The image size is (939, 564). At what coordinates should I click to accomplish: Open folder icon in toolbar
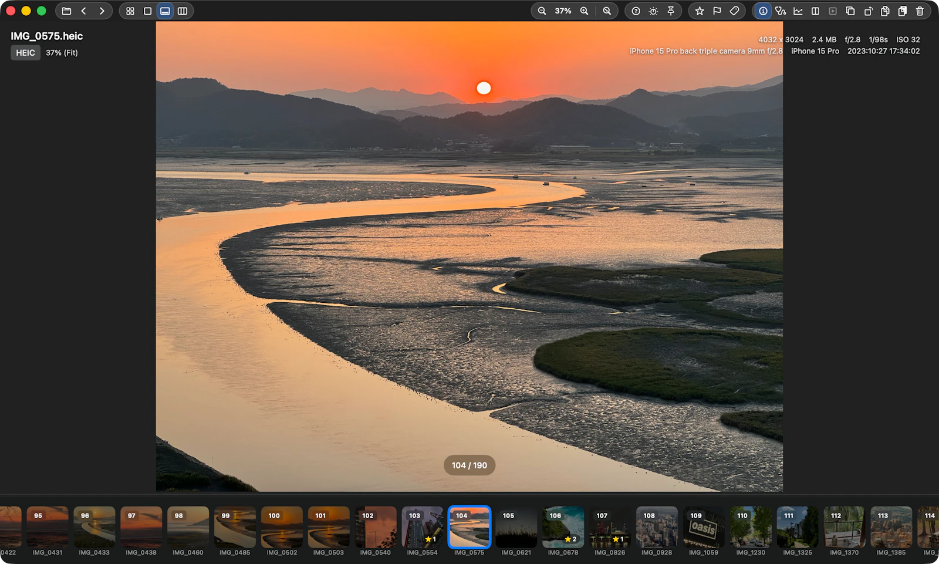pos(66,11)
